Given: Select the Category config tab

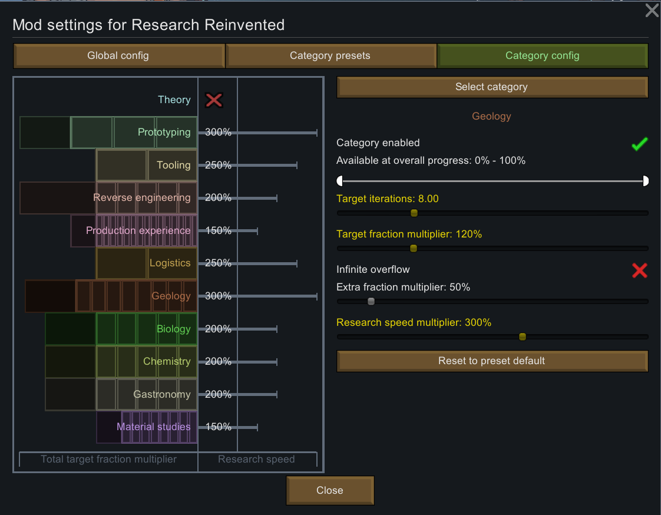Looking at the screenshot, I should [x=542, y=55].
